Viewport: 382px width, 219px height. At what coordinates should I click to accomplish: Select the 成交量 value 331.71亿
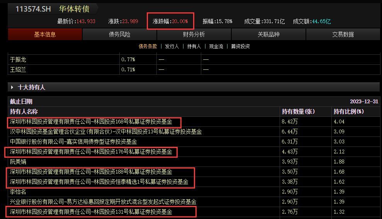tap(273, 21)
